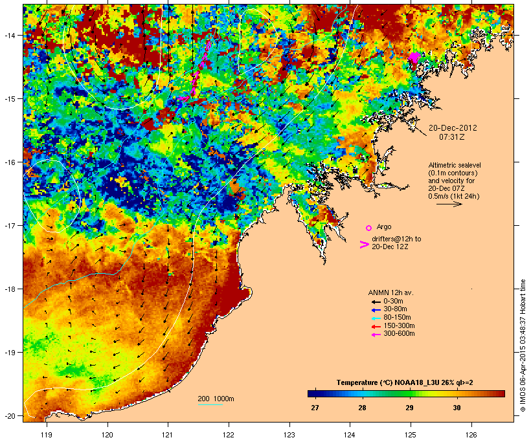This screenshot has width=531, height=440.
Task: Click the blue 30-80m legend arrow
Action: [376, 310]
